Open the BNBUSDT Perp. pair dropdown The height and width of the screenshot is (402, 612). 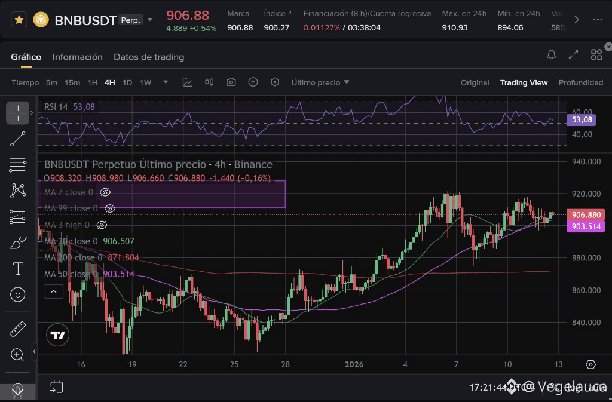click(150, 20)
